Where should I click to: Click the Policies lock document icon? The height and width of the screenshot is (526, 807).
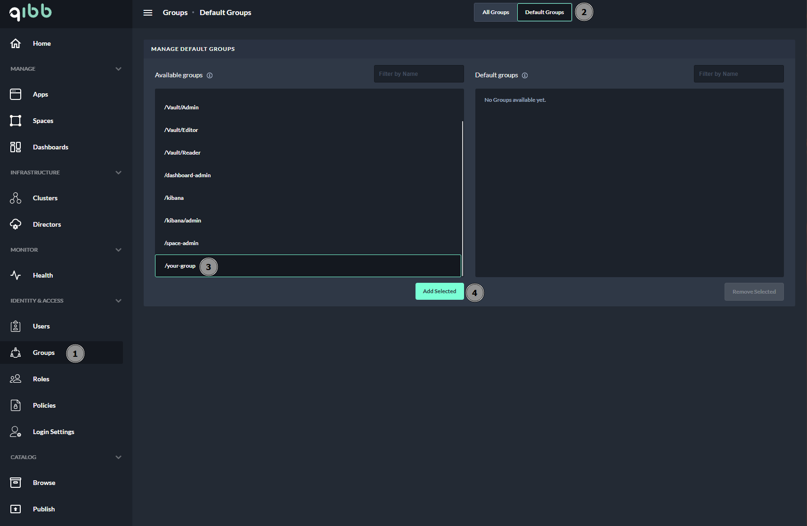pyautogui.click(x=16, y=405)
